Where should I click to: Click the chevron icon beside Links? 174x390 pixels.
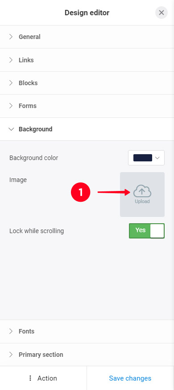[x=11, y=60]
